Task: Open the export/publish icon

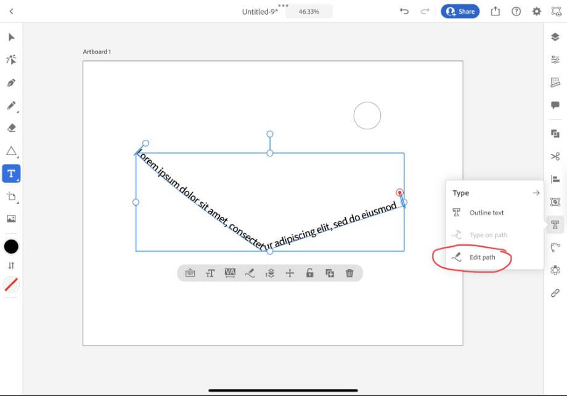Action: [495, 12]
